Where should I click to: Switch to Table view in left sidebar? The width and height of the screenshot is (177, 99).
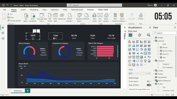pos(3,33)
